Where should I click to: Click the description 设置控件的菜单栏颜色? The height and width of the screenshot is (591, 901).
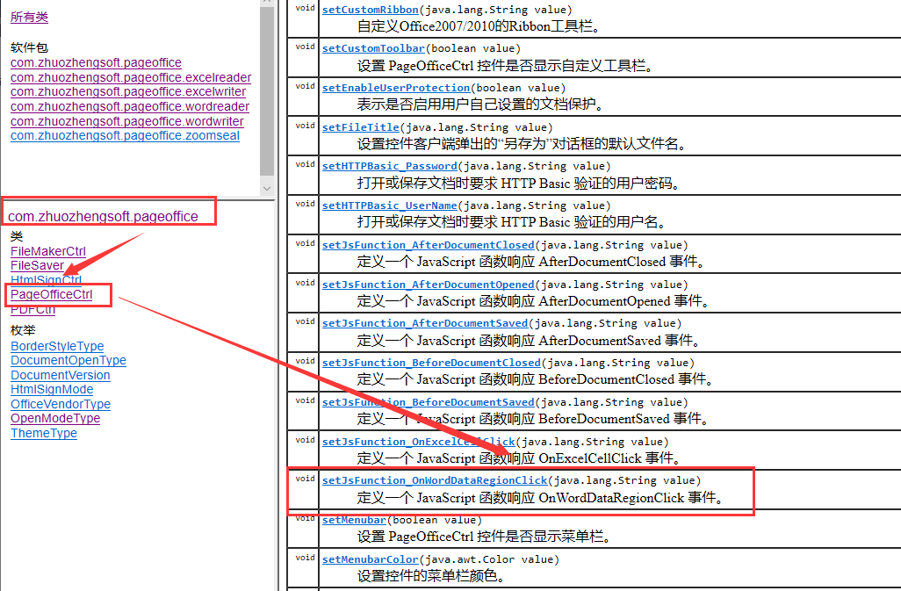431,575
